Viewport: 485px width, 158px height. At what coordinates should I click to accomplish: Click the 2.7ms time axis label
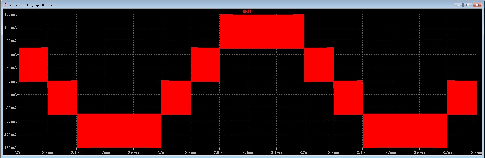[162, 153]
